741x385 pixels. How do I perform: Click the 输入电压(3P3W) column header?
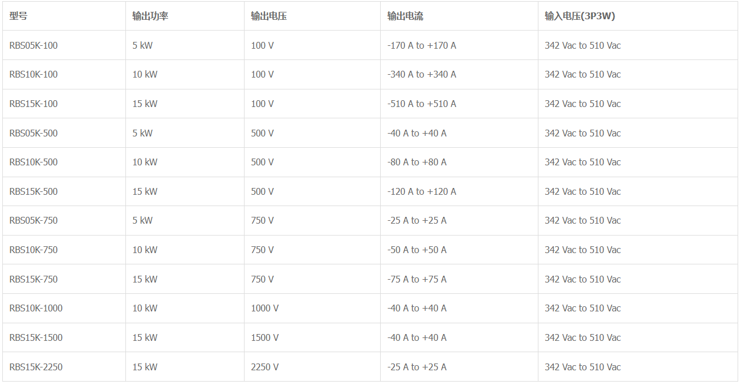point(580,16)
